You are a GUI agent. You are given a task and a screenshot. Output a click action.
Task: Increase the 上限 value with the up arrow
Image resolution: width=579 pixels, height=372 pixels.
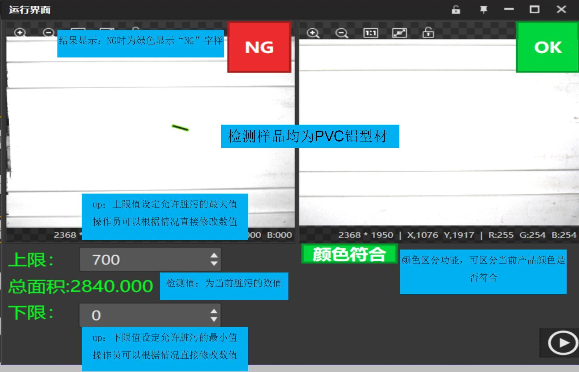[214, 254]
